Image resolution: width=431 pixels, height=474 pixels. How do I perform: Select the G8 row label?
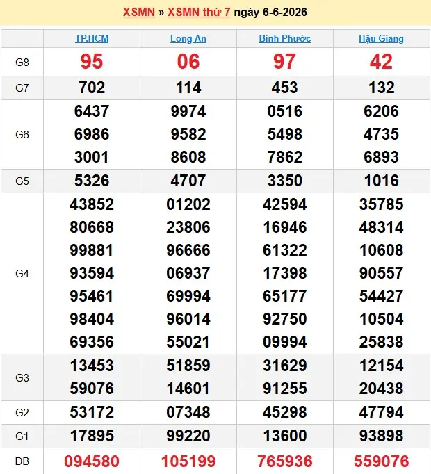[22, 63]
